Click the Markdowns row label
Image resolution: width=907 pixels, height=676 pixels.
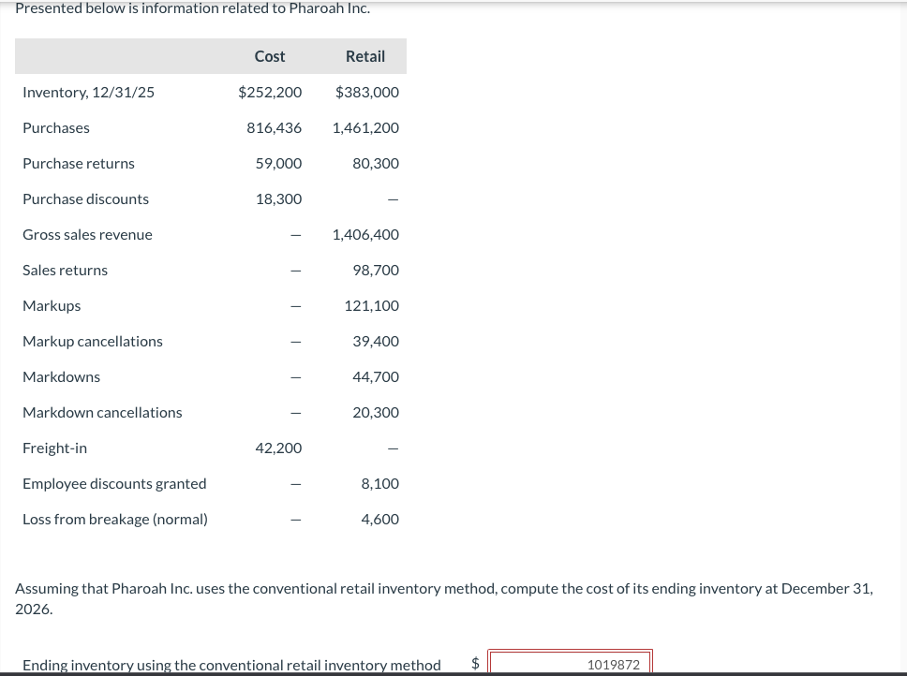61,377
